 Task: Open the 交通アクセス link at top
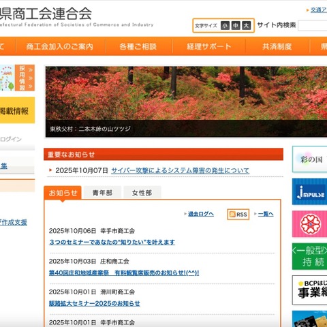pyautogui.click(x=319, y=10)
